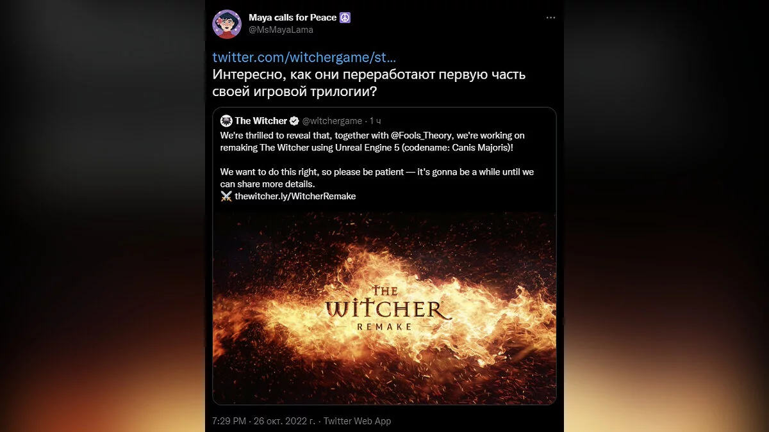This screenshot has height=432, width=769.
Task: Open the three-dot more options menu
Action: pyautogui.click(x=550, y=18)
